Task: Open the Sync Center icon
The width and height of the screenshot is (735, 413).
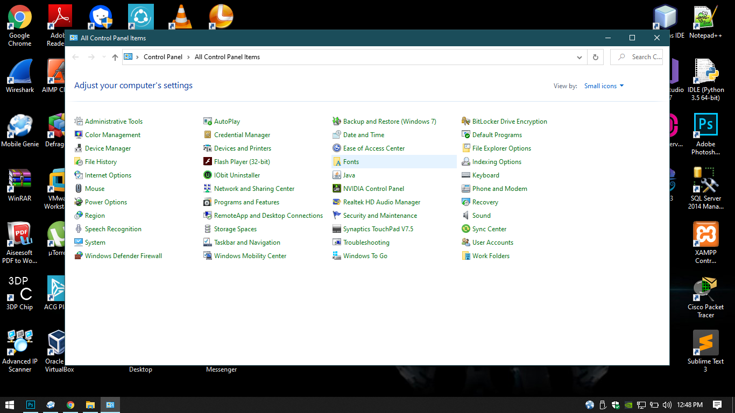Action: point(466,229)
